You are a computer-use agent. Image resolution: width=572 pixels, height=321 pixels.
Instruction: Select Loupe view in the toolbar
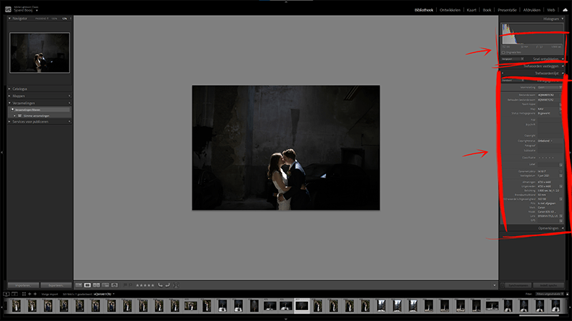pyautogui.click(x=87, y=285)
